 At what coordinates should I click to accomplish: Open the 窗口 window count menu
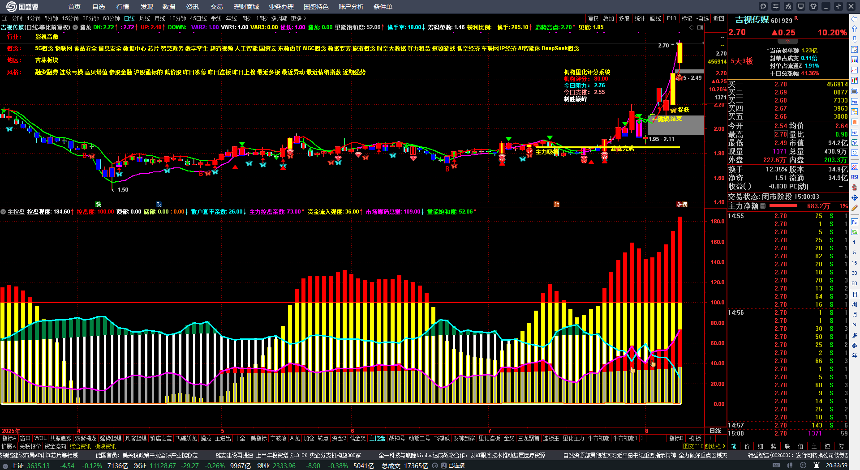click(25, 438)
